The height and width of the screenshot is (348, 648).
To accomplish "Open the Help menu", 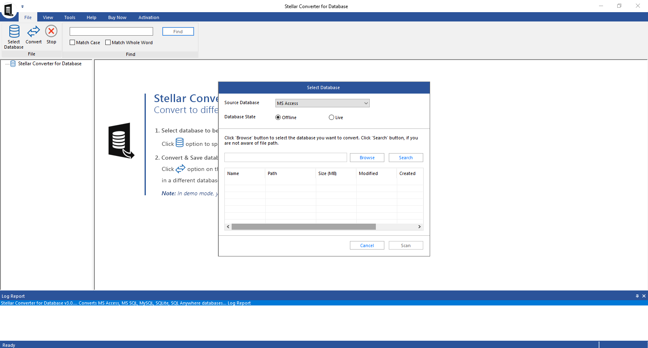I will (x=92, y=17).
